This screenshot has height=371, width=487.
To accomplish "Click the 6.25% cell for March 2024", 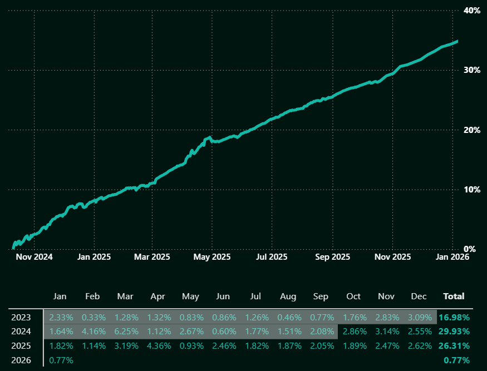I will [x=125, y=332].
